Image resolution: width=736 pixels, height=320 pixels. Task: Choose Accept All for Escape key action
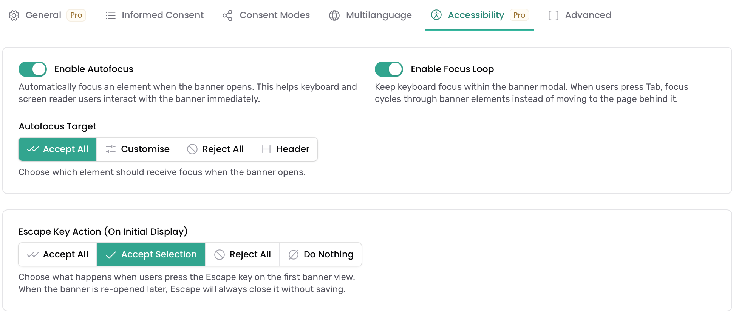click(57, 254)
